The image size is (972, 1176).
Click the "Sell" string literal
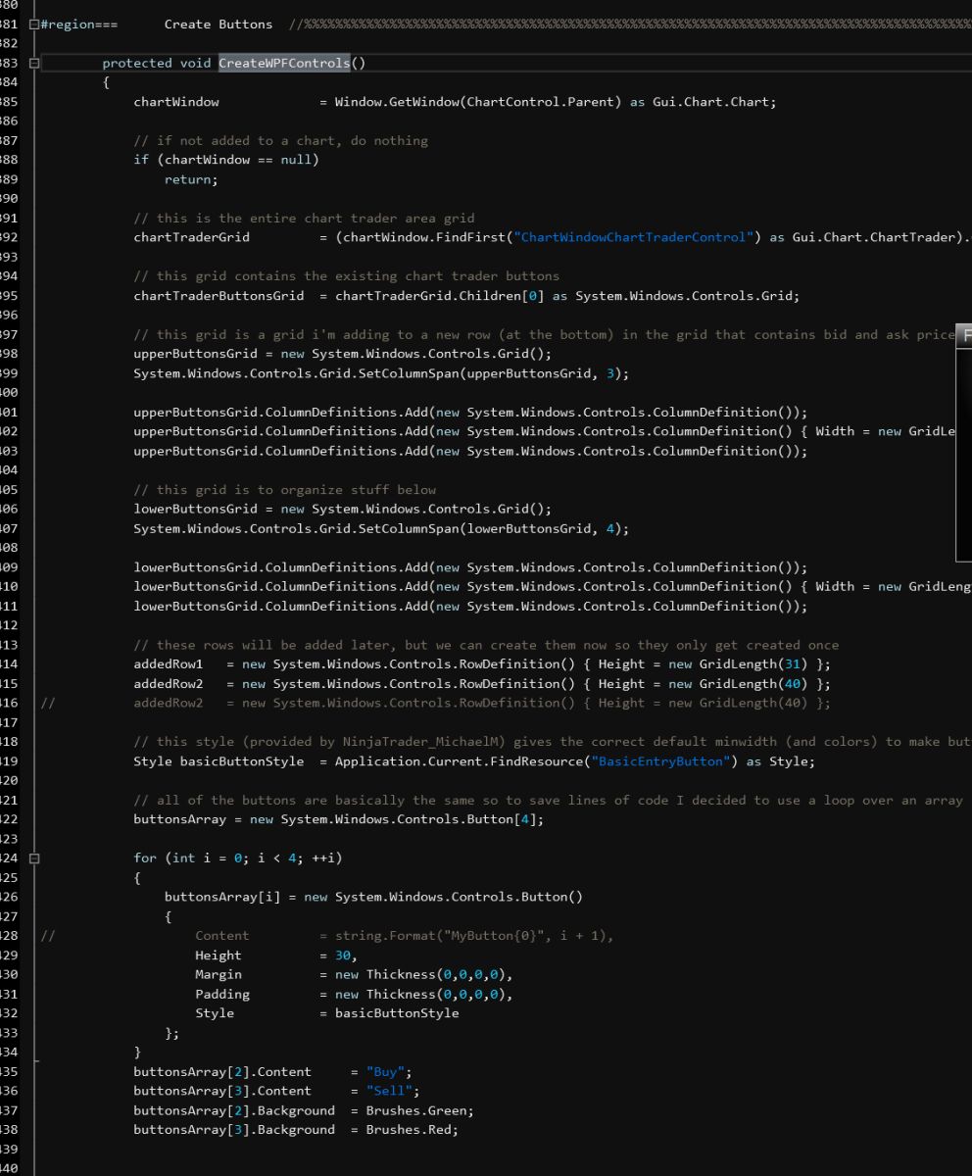pyautogui.click(x=389, y=1092)
